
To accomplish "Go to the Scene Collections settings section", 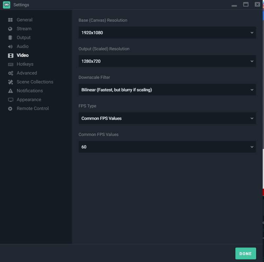I will (x=35, y=82).
